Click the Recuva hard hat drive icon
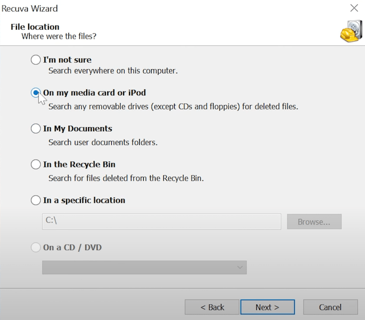Image resolution: width=365 pixels, height=320 pixels. [x=351, y=31]
